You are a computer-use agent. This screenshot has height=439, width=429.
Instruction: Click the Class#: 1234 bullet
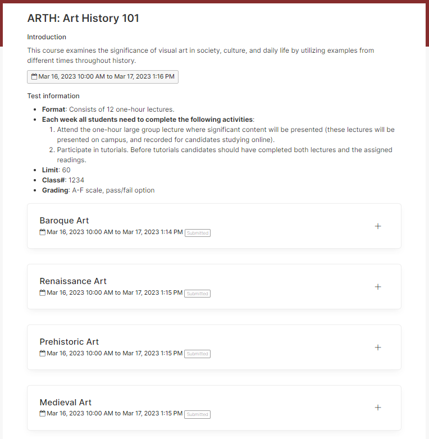[63, 180]
